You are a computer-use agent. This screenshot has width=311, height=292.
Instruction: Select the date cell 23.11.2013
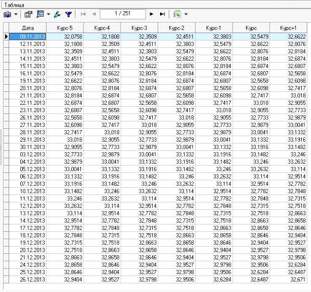tap(28, 110)
